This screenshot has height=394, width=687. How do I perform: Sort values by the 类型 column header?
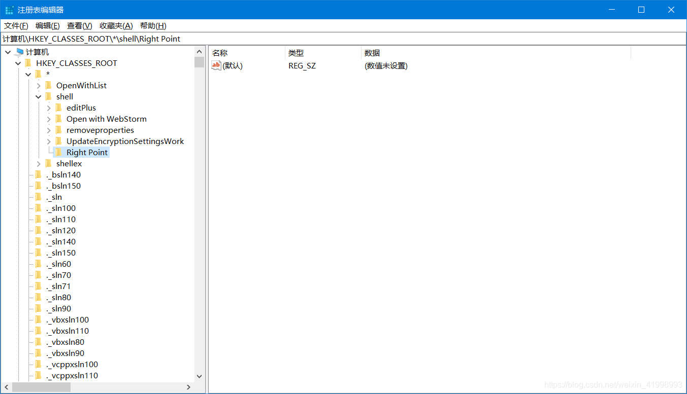323,53
